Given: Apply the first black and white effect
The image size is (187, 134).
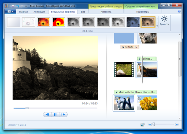Looking at the screenshot, I should point(73,22).
